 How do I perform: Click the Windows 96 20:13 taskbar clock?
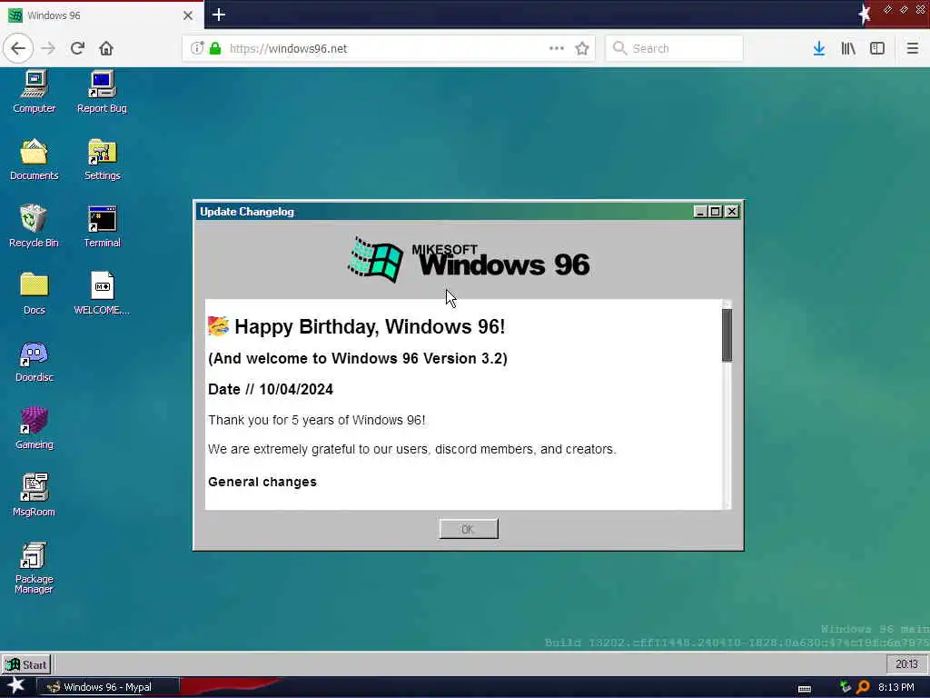tap(905, 664)
